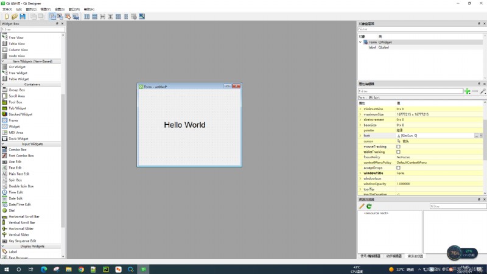
Task: Collapse the Containers category header
Action: (x=31, y=84)
